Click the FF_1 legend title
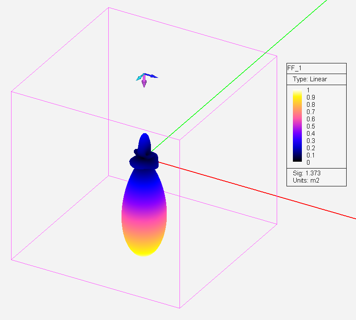 pos(294,68)
